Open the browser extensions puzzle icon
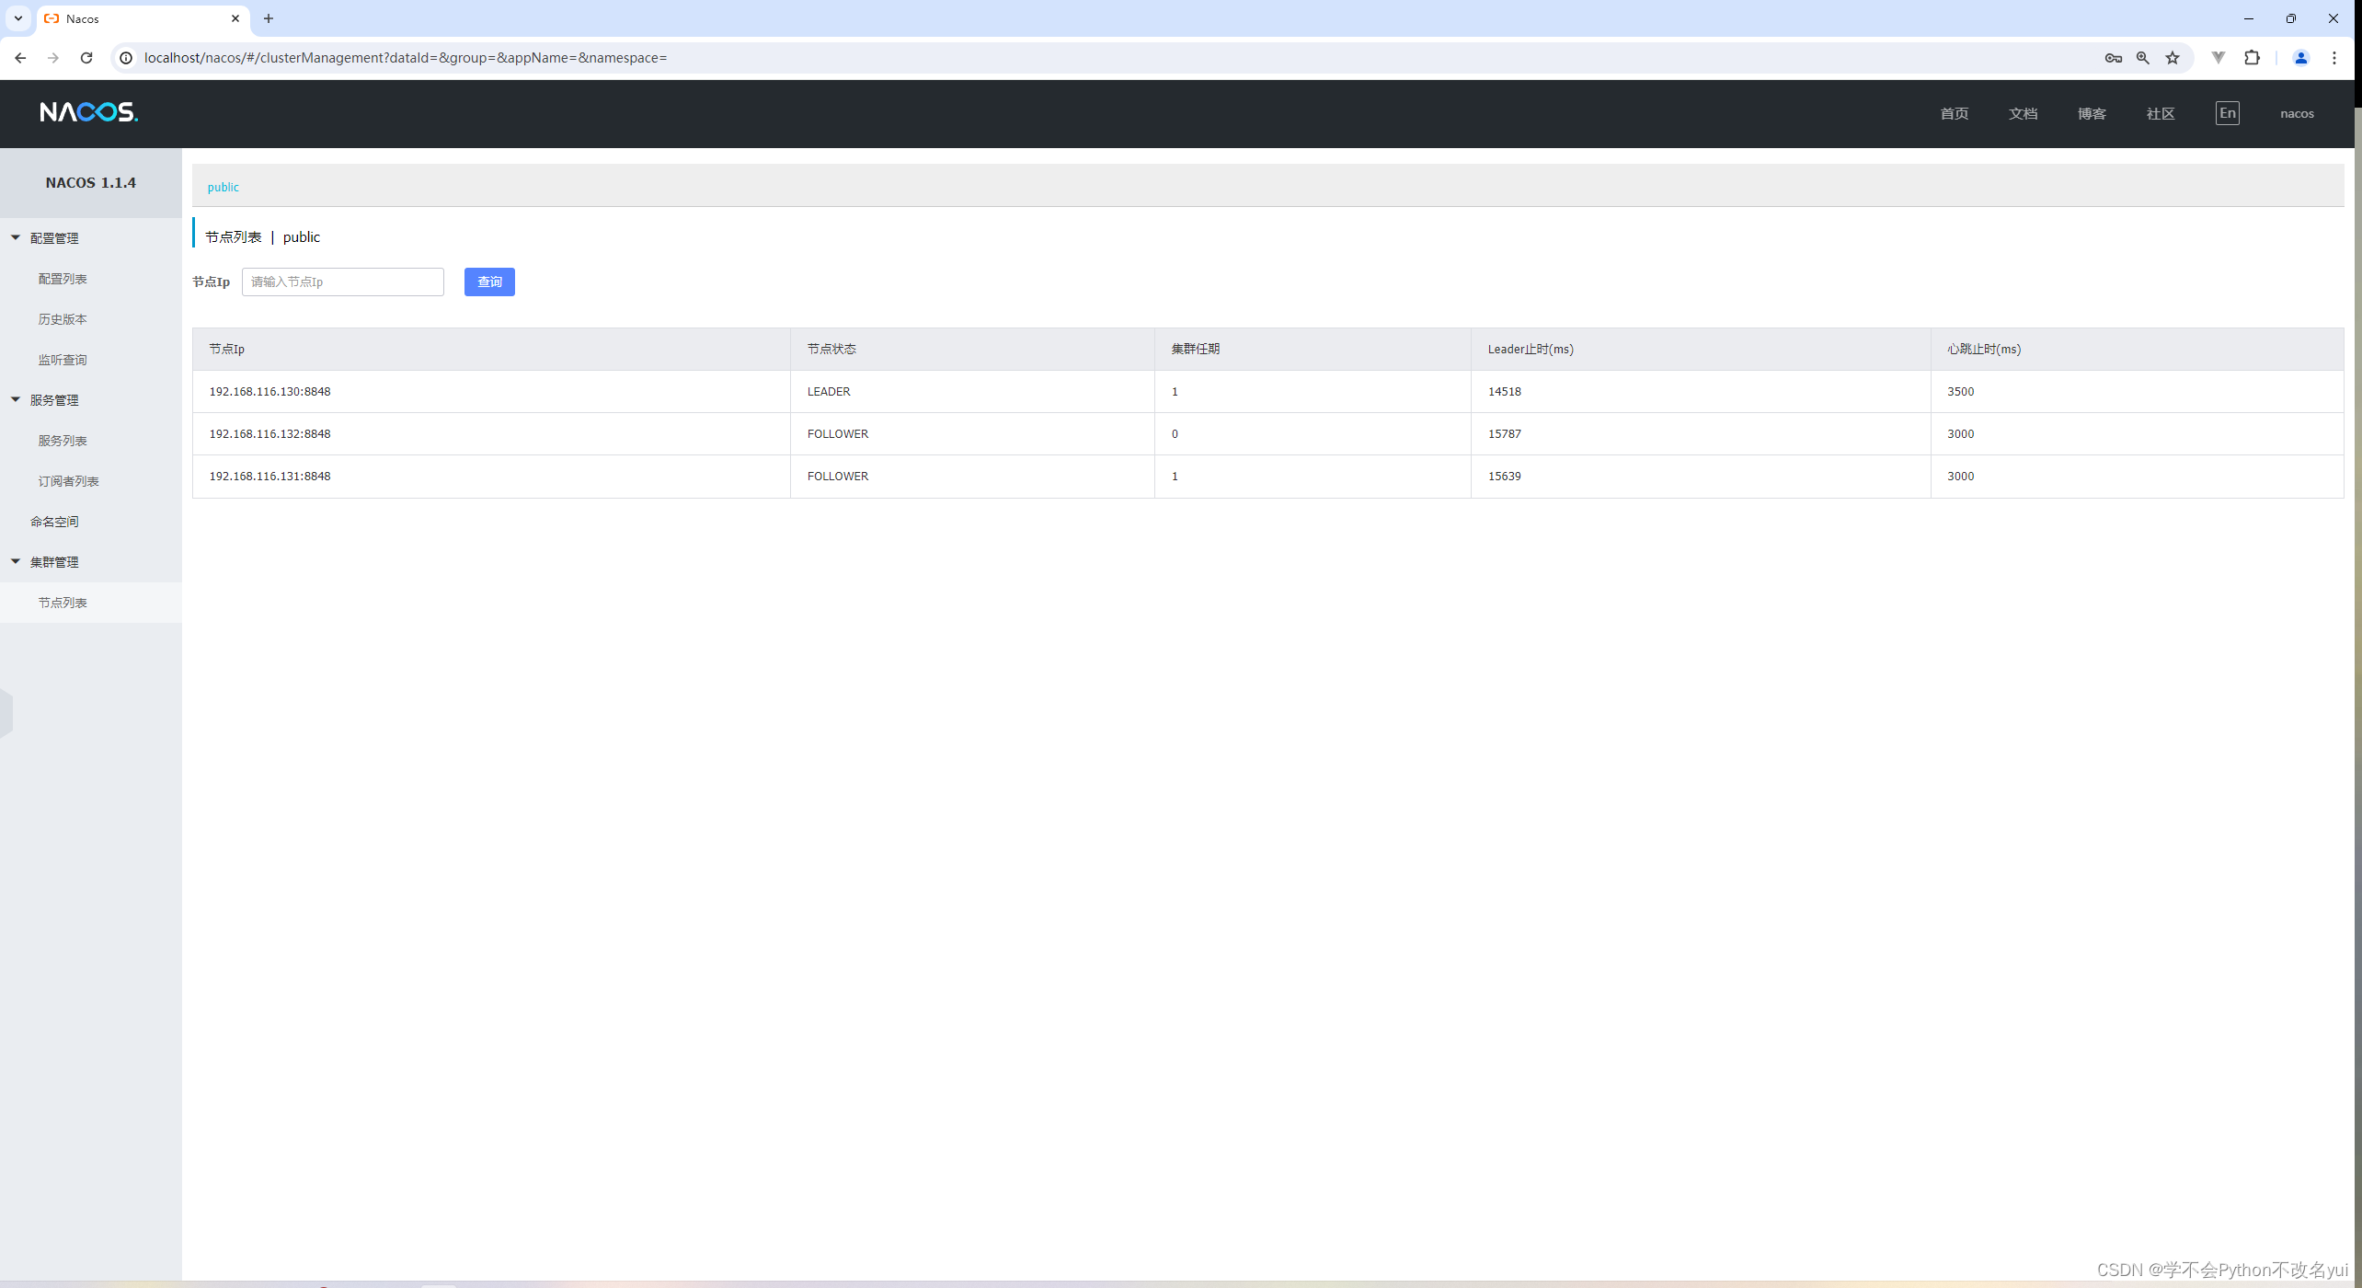The image size is (2362, 1288). [2252, 57]
